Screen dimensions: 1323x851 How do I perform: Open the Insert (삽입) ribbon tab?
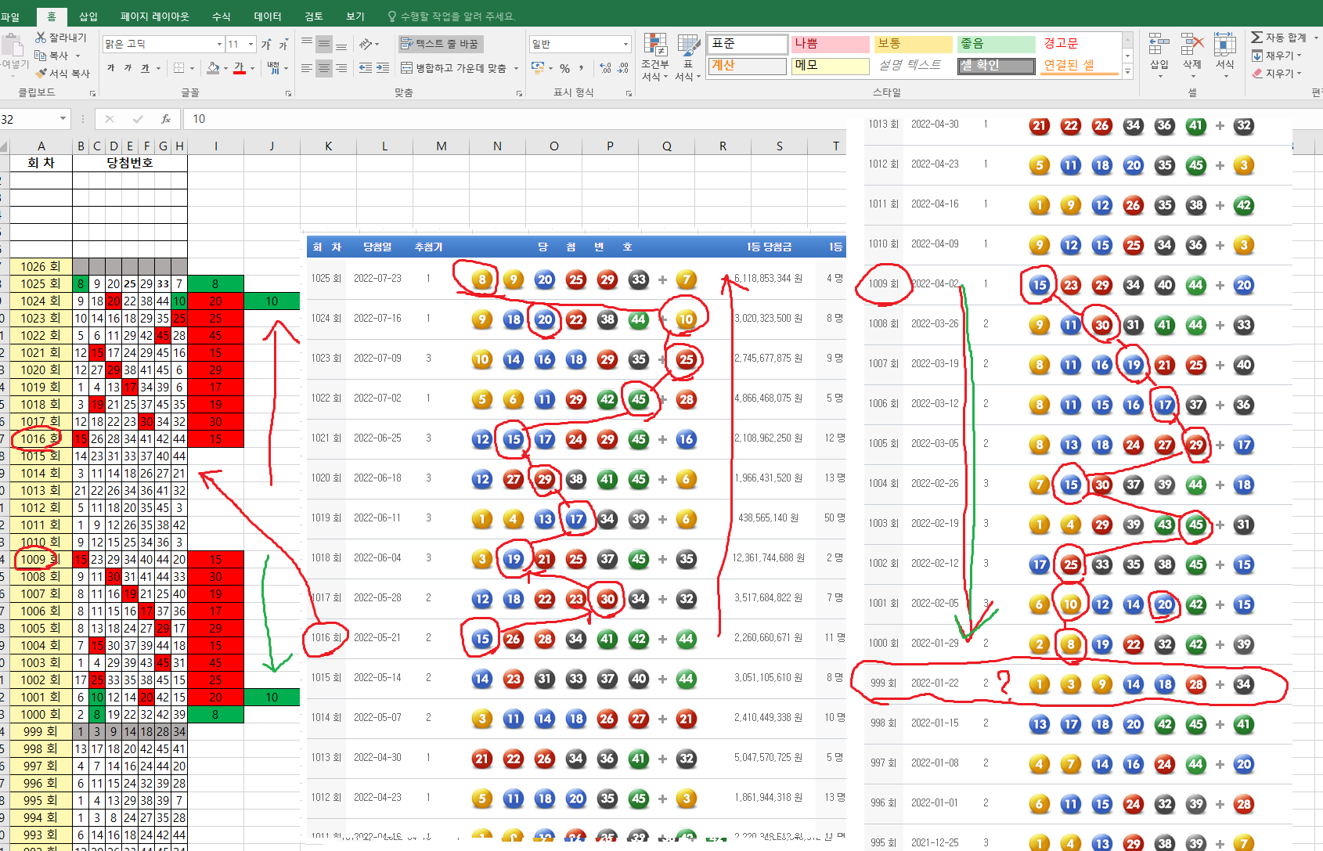[x=88, y=16]
